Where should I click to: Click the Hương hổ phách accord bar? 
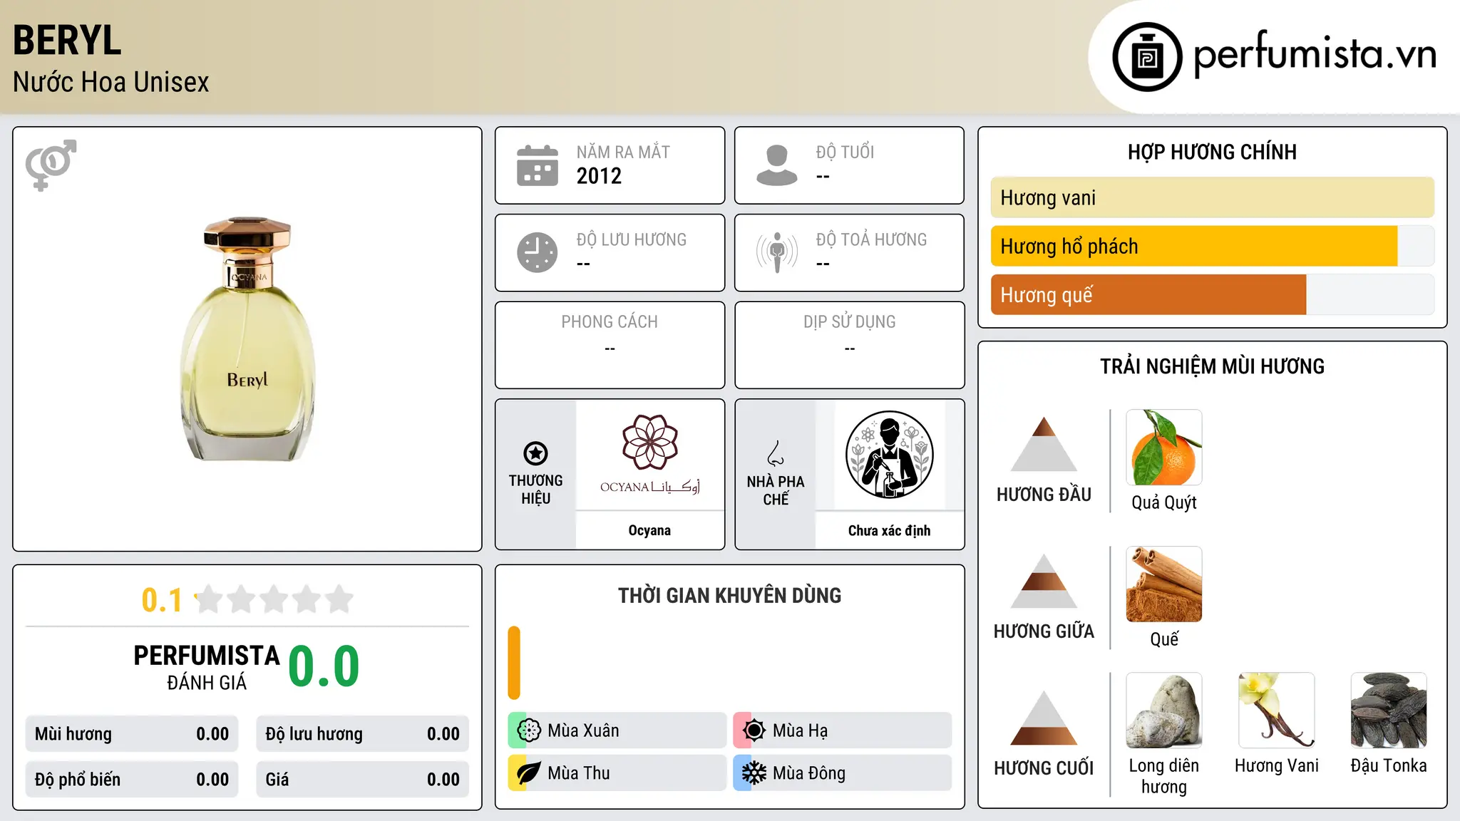(x=1213, y=246)
